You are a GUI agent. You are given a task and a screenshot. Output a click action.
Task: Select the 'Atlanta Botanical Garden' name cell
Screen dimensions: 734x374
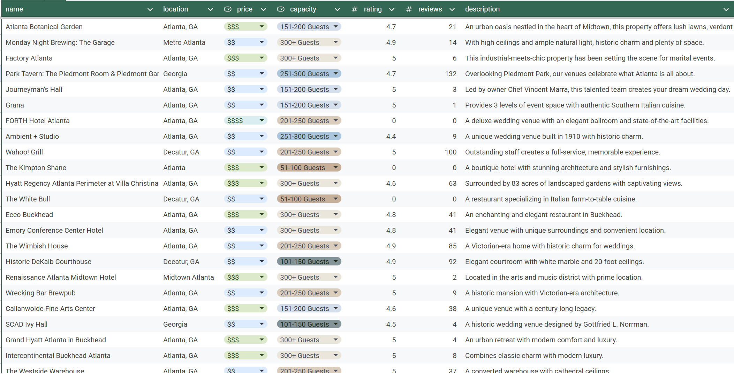(x=81, y=27)
